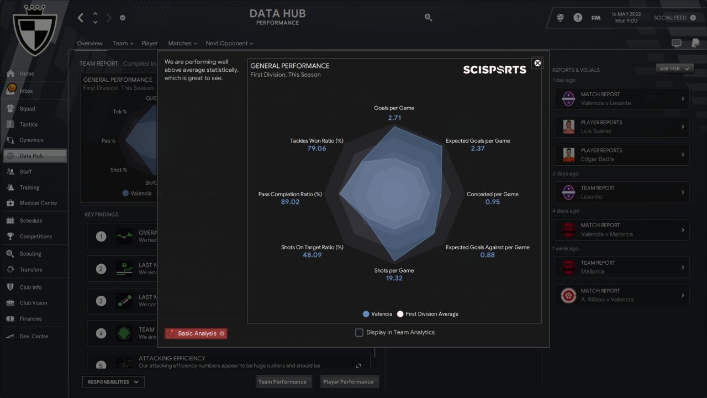Select the Conceded per Game value 0.95
This screenshot has height=398, width=707.
click(x=493, y=202)
